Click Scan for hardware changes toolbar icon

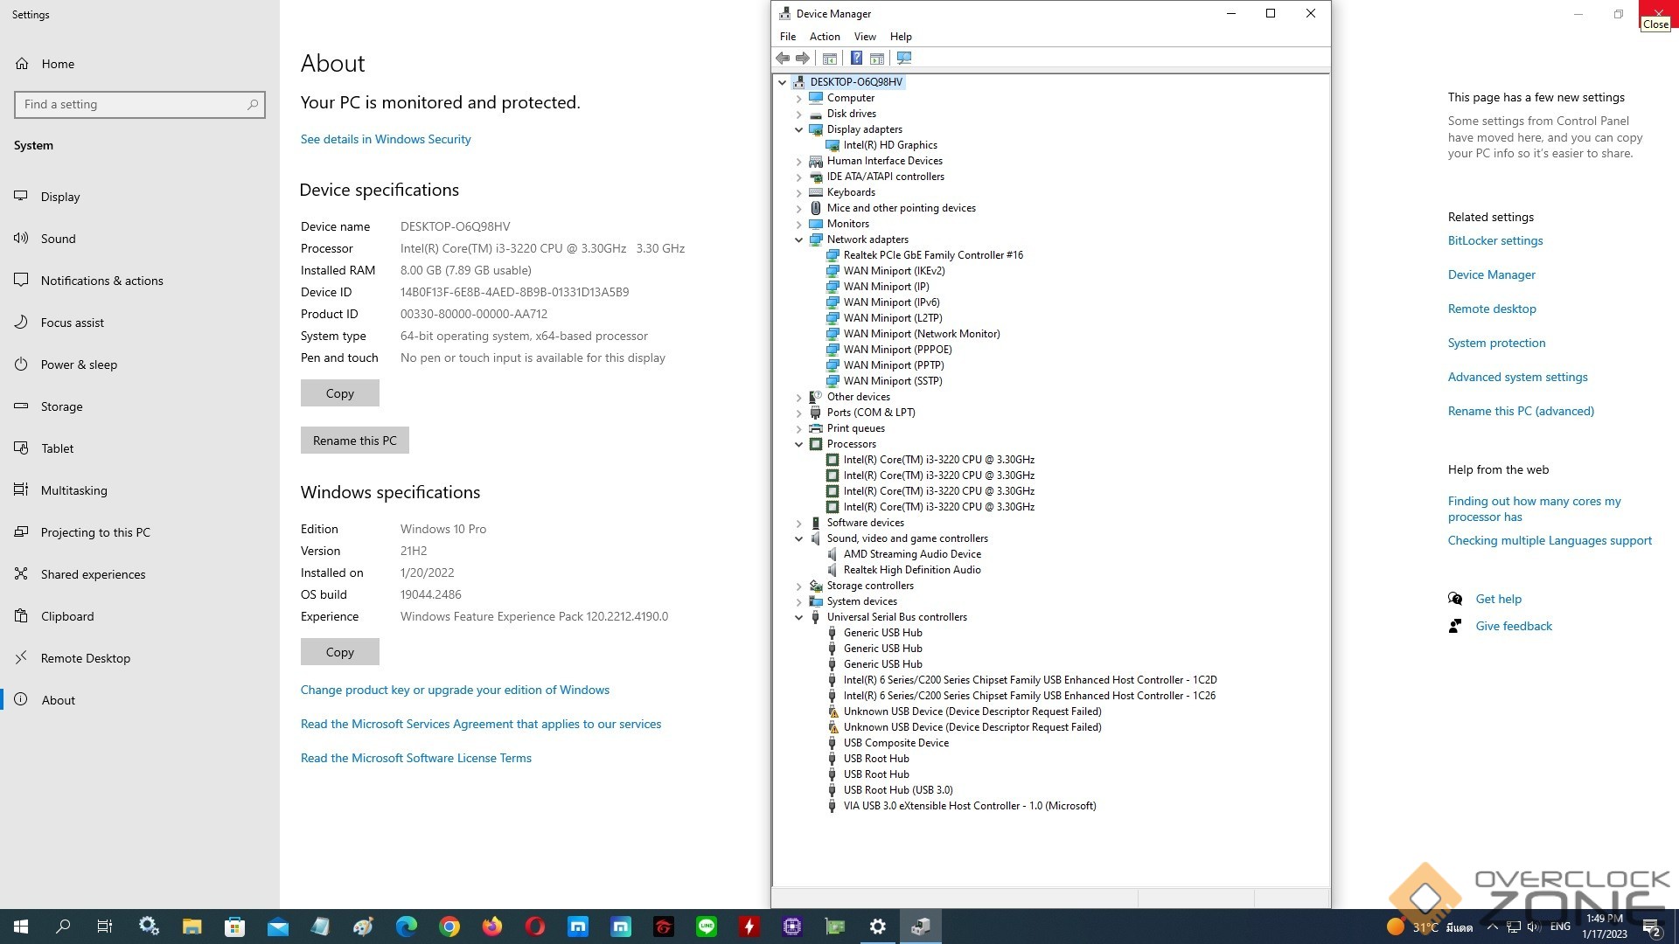[904, 58]
